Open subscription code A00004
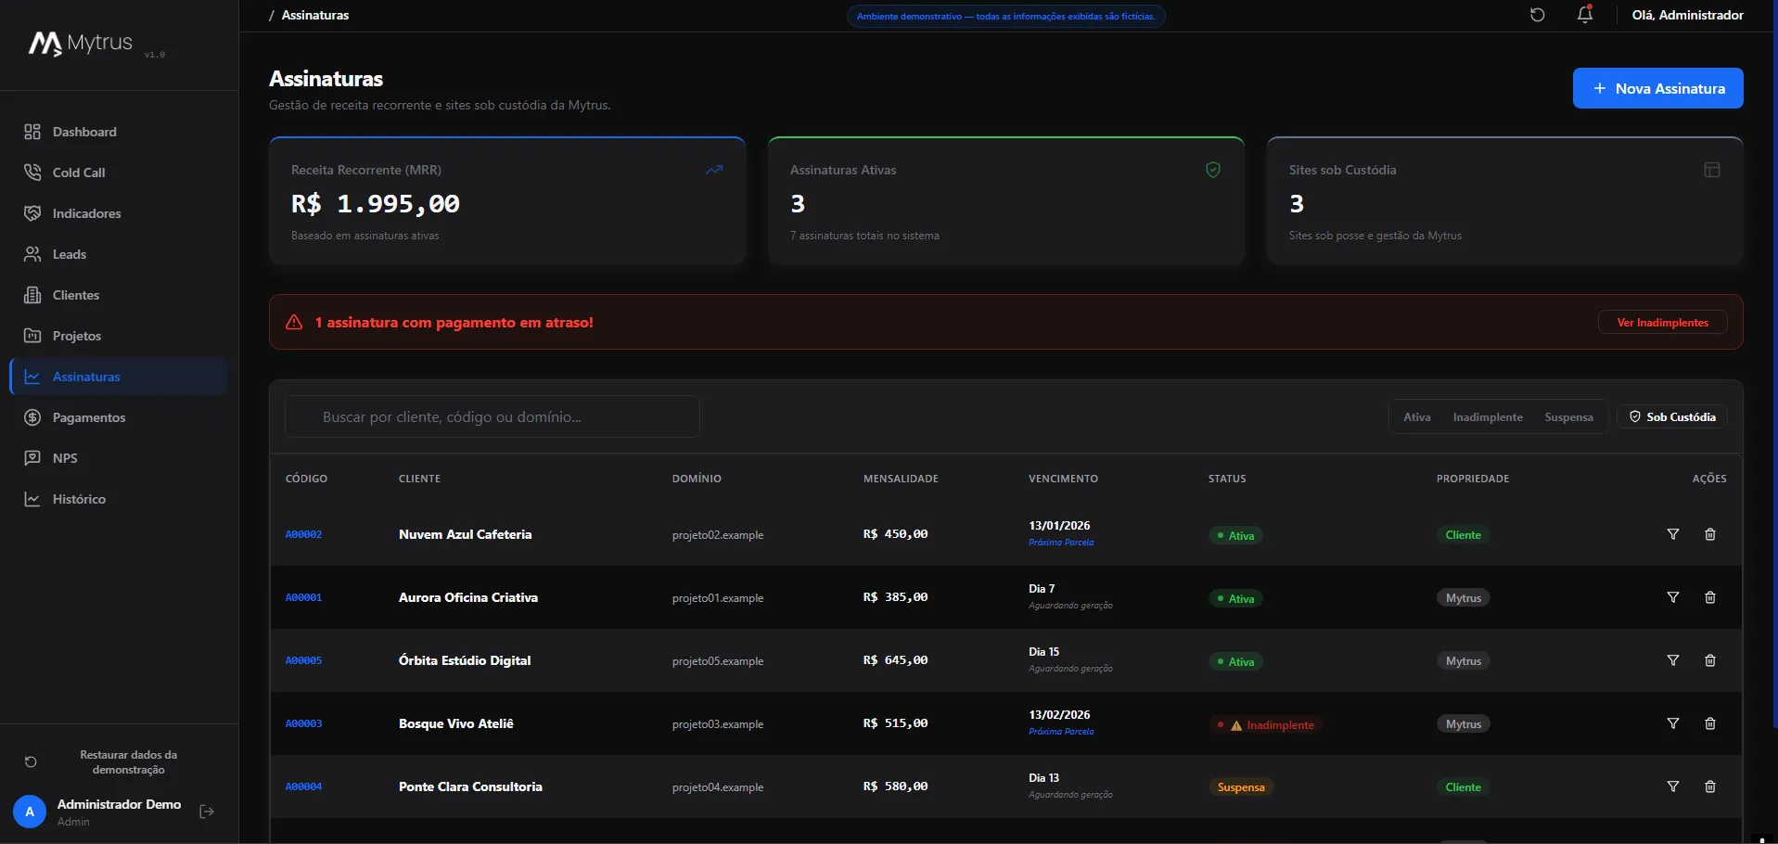 pos(303,786)
